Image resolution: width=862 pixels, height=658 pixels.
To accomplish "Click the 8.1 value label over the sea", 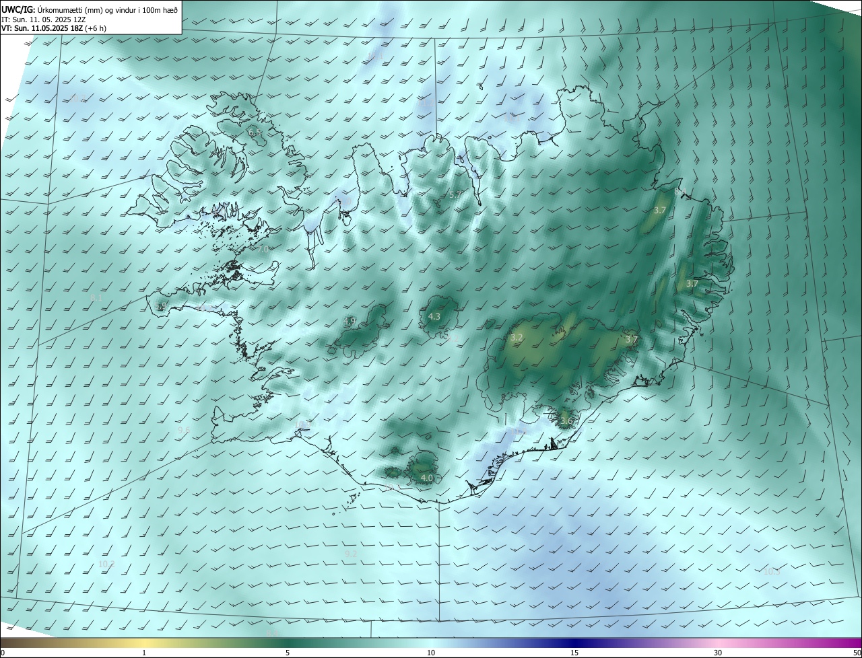I will point(96,297).
